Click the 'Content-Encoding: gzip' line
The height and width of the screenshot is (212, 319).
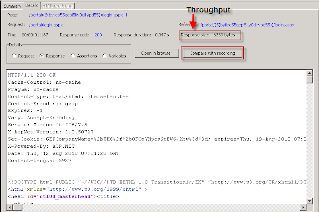(x=43, y=104)
